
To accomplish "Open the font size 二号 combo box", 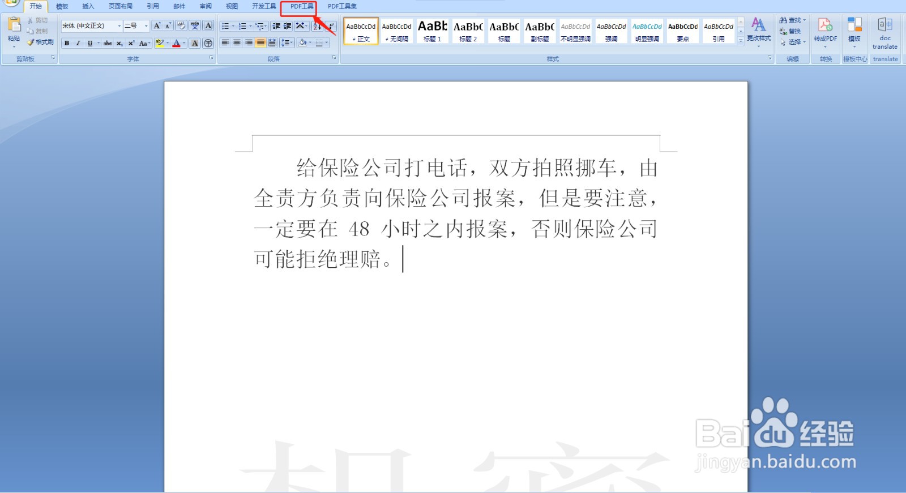I will [x=136, y=25].
